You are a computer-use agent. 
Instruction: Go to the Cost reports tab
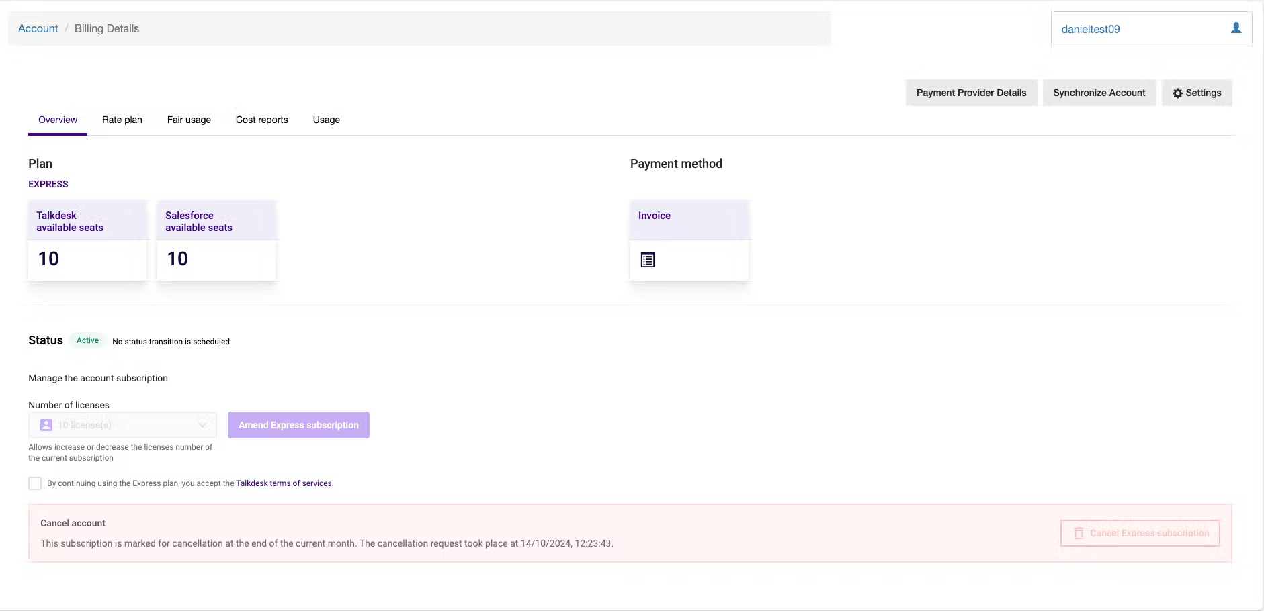click(262, 120)
